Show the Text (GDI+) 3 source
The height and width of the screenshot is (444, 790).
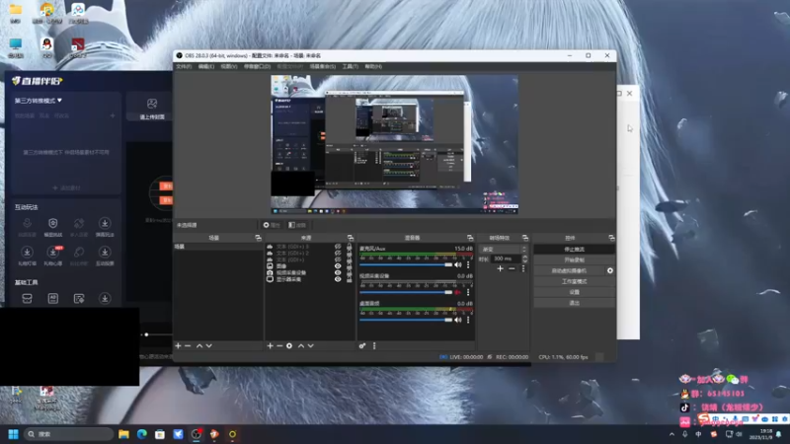click(x=338, y=247)
